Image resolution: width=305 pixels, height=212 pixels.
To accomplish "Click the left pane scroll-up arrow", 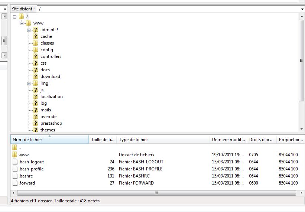I will click(x=4, y=16).
